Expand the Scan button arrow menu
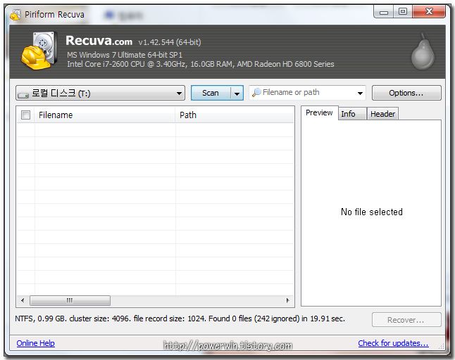This screenshot has width=455, height=360. pos(237,93)
